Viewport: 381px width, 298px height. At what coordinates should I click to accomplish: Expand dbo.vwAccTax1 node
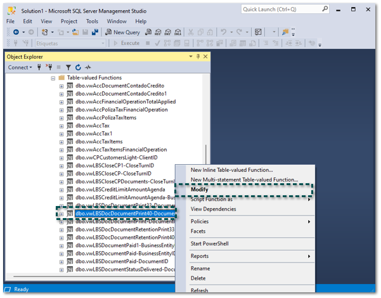click(x=61, y=134)
